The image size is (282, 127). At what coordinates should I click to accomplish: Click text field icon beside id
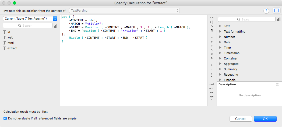tap(4, 32)
